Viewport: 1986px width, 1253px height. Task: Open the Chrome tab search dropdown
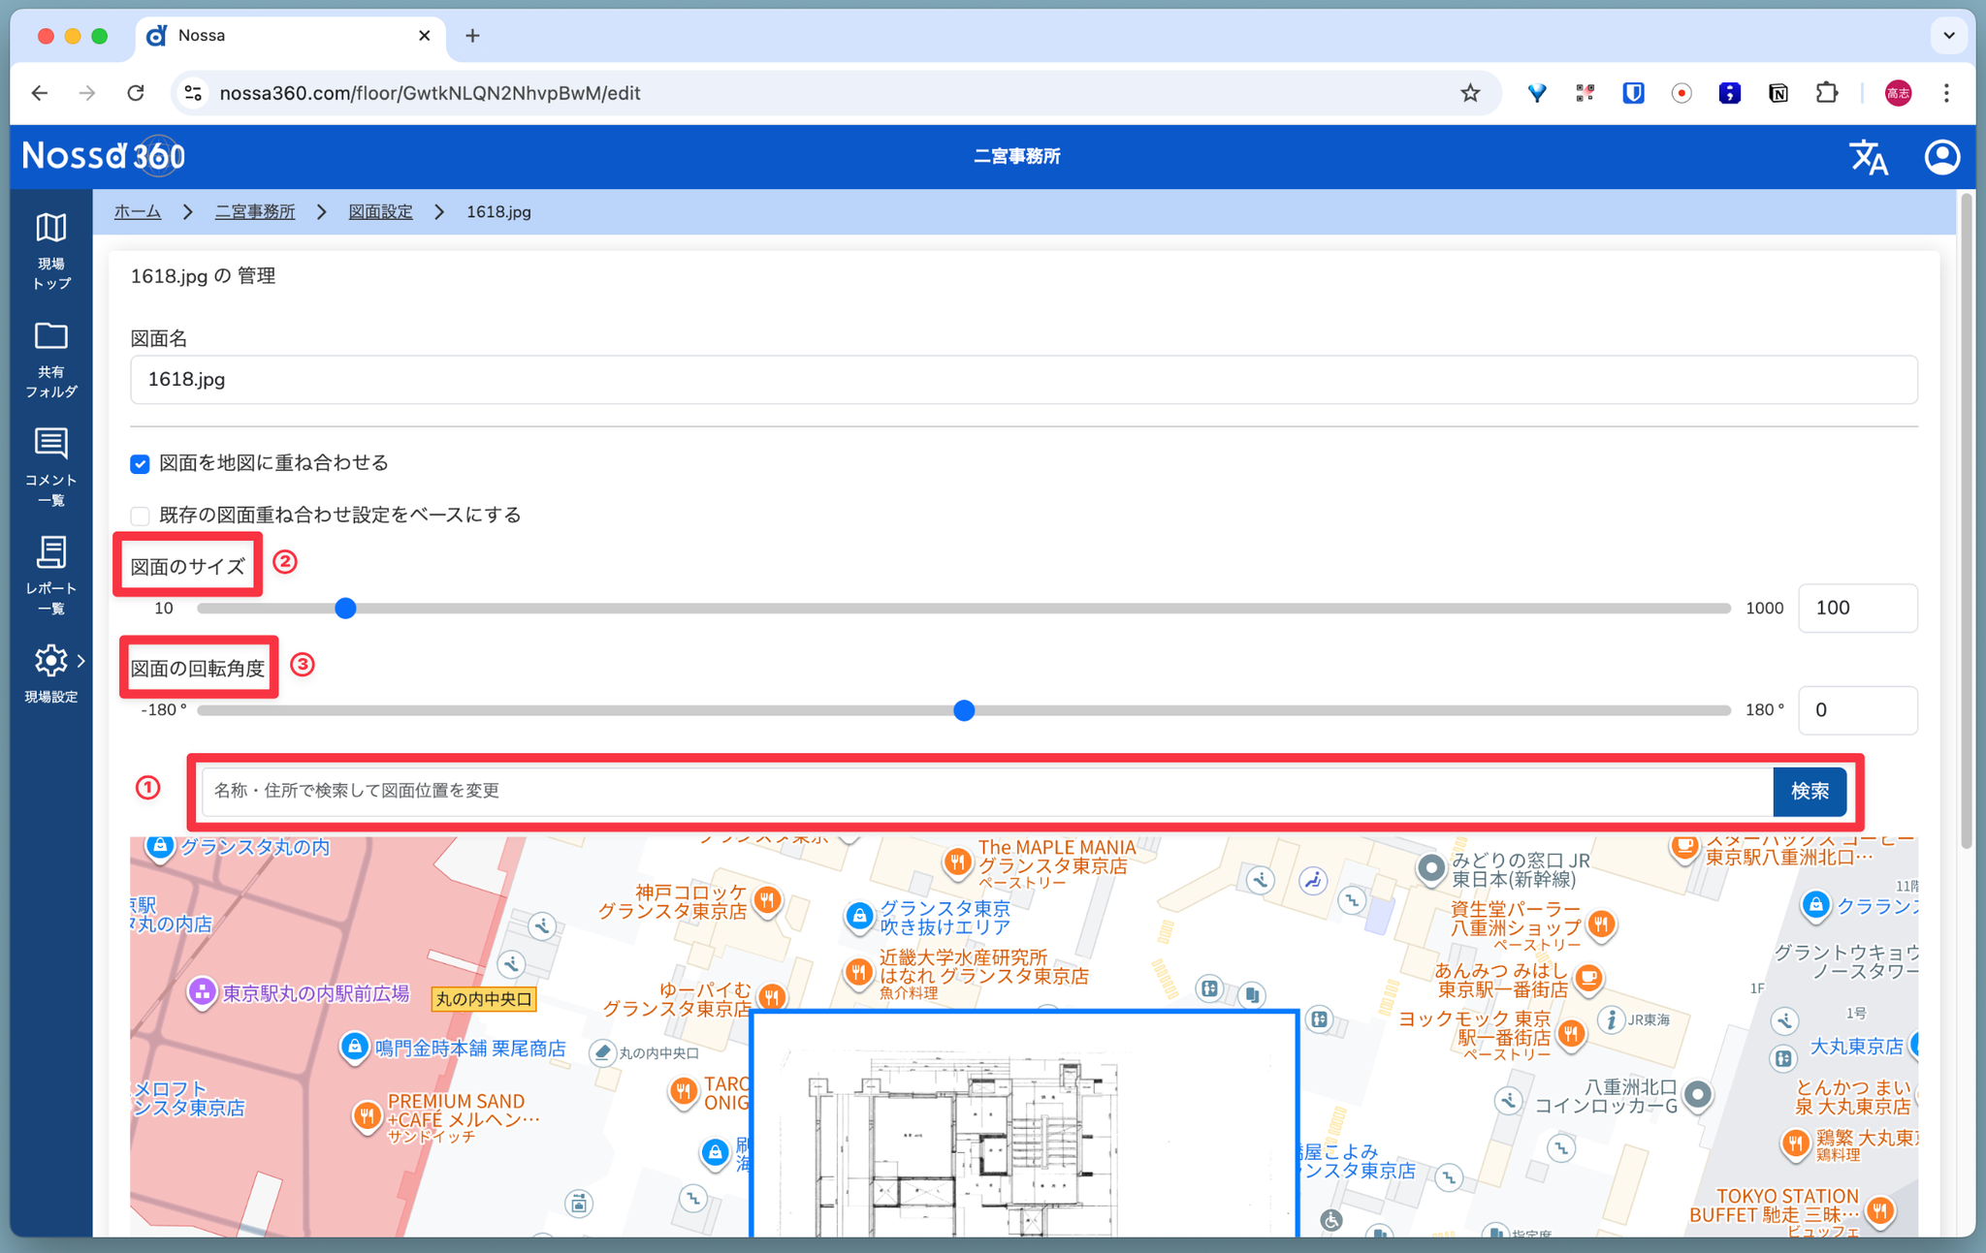1948,36
